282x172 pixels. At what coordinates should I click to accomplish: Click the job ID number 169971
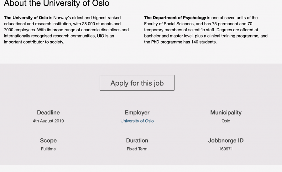pyautogui.click(x=226, y=149)
